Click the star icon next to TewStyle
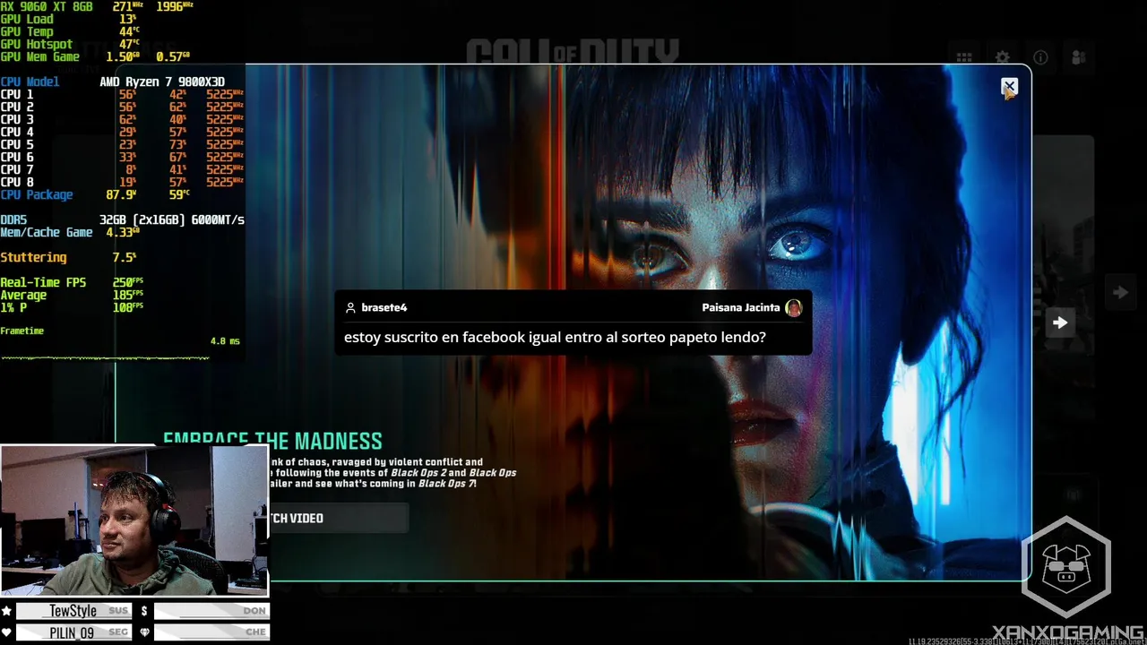This screenshot has width=1147, height=645. 7,611
